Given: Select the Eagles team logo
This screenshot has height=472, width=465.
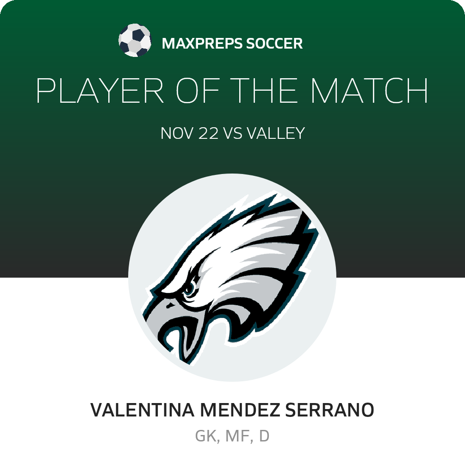Looking at the screenshot, I should (232, 278).
